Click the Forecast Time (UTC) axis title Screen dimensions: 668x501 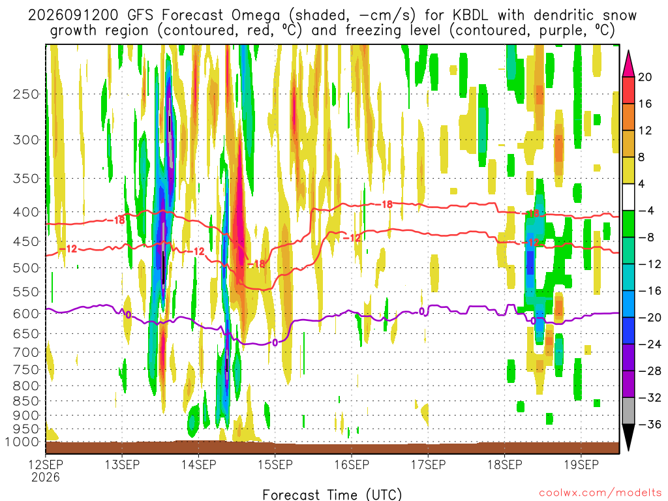332,494
